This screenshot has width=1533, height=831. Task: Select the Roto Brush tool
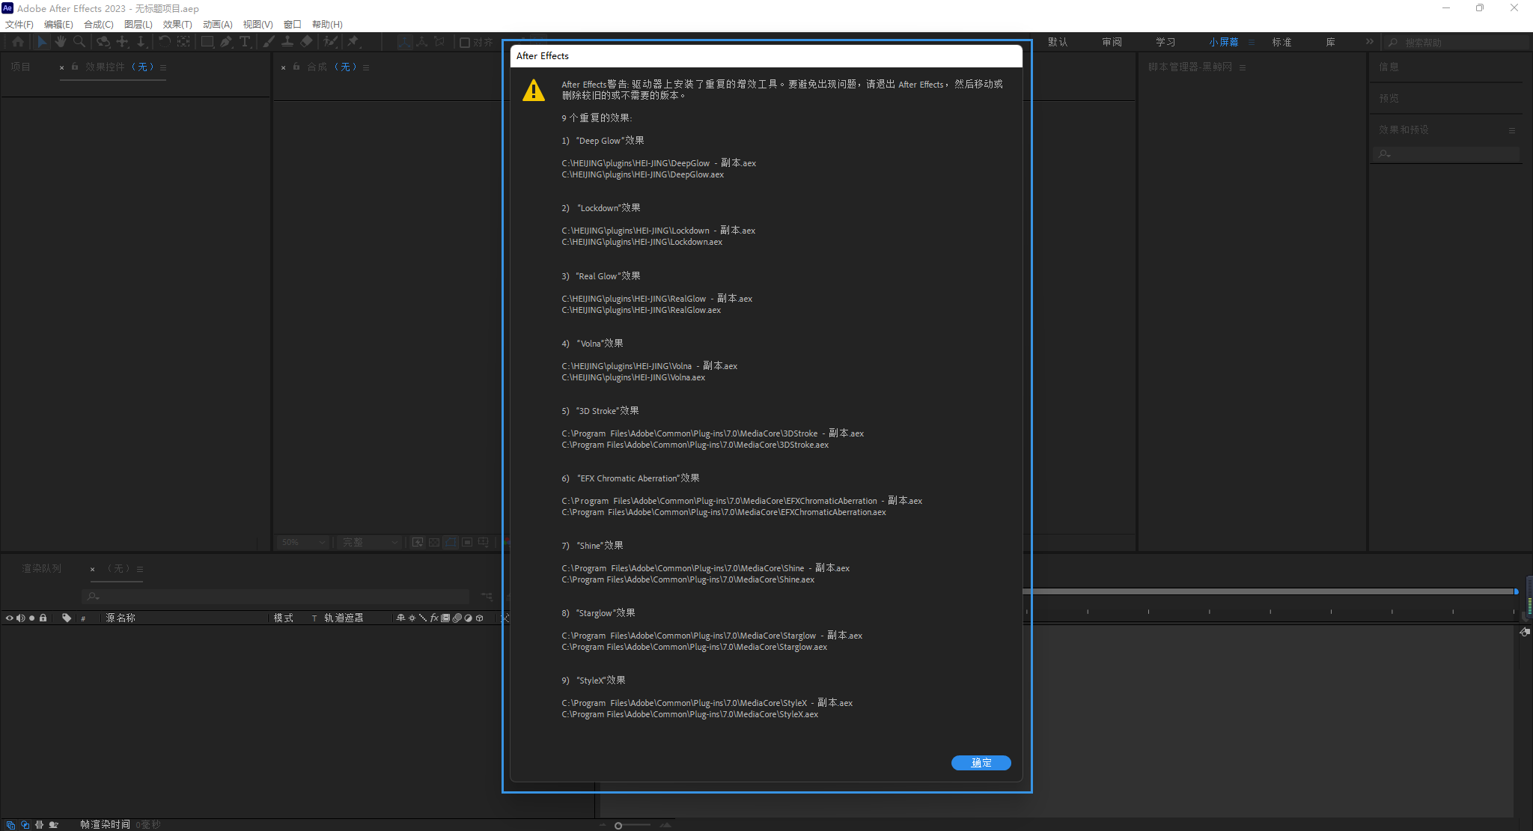point(330,42)
